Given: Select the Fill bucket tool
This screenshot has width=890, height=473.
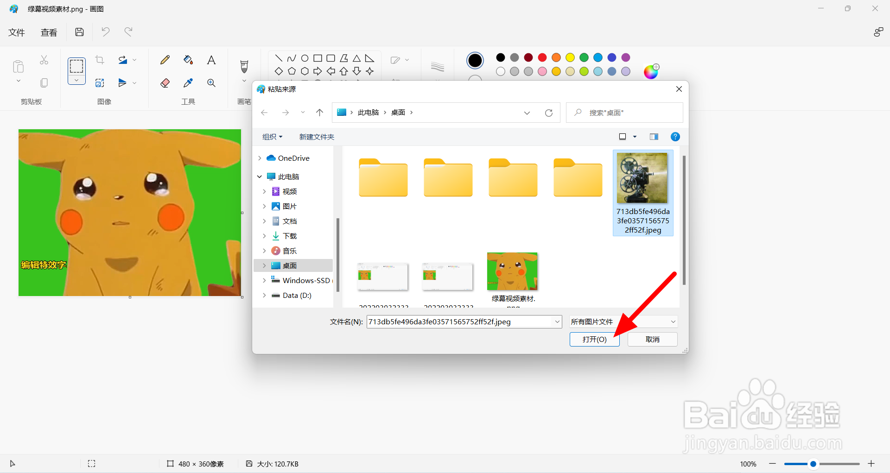Looking at the screenshot, I should (x=188, y=60).
